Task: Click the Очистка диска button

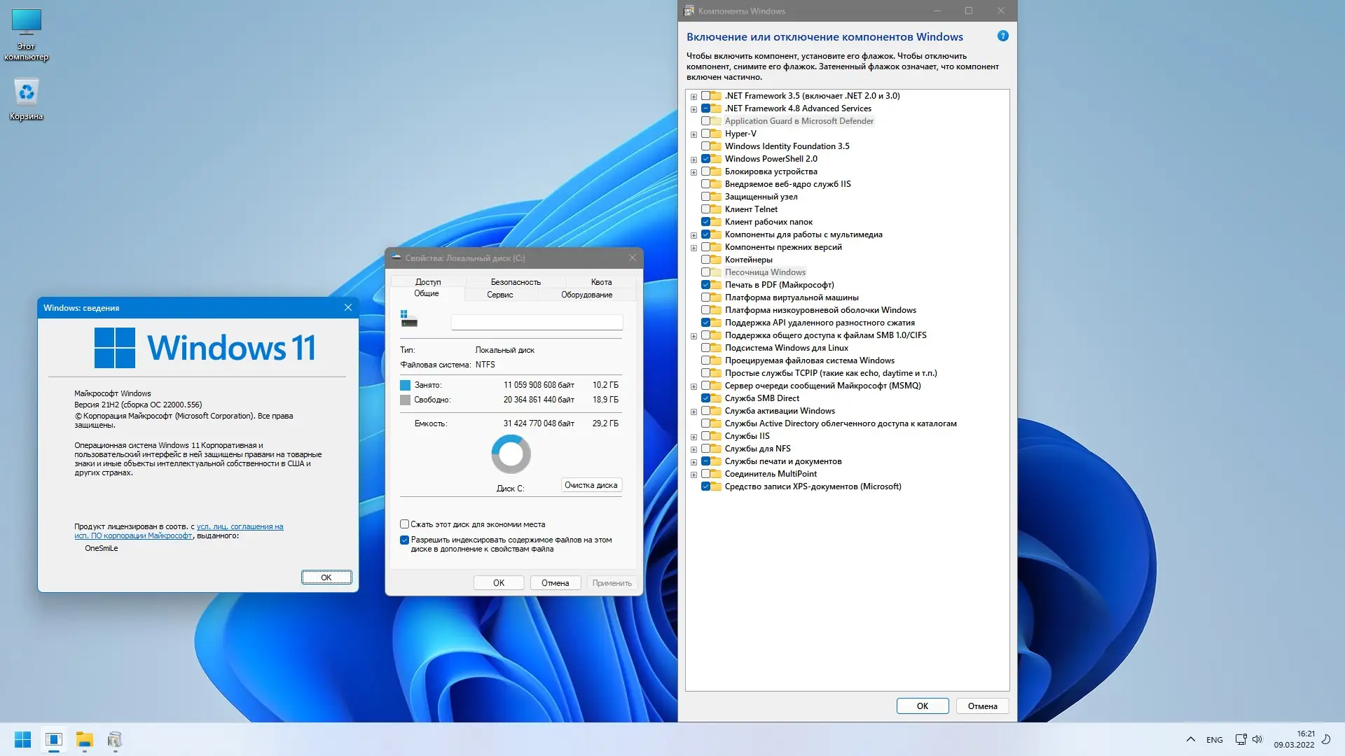Action: [591, 485]
